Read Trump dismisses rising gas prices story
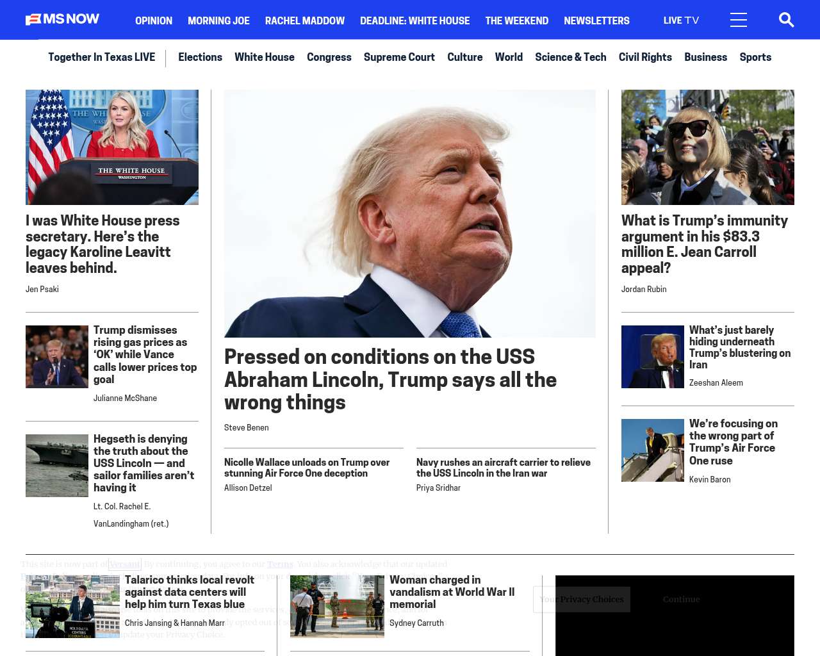The height and width of the screenshot is (656, 820). (x=145, y=354)
